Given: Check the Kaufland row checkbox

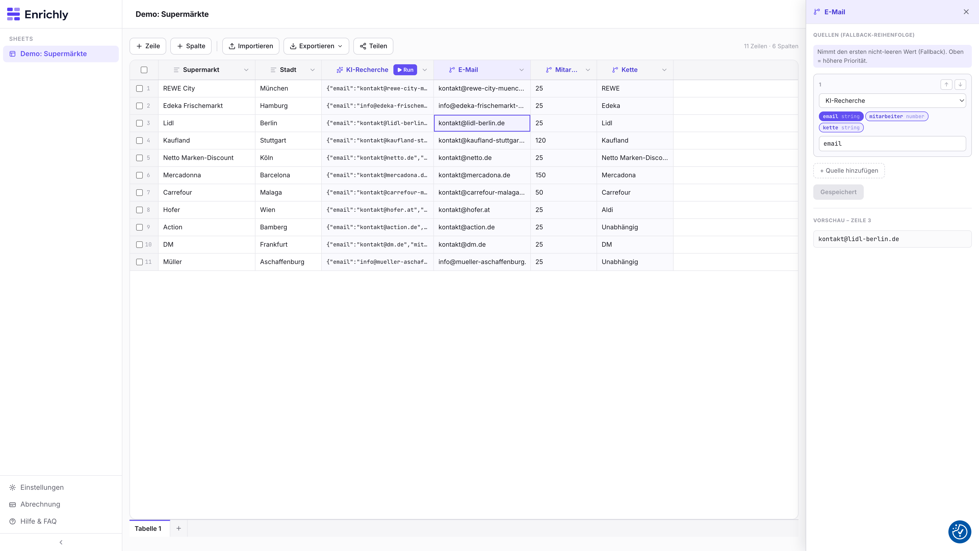Looking at the screenshot, I should click(139, 140).
